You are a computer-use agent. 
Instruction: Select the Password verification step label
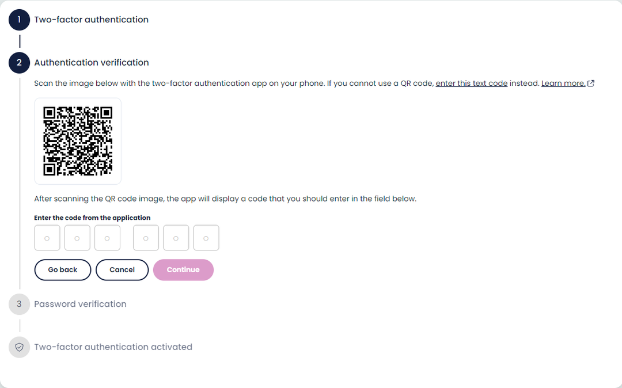pyautogui.click(x=80, y=304)
